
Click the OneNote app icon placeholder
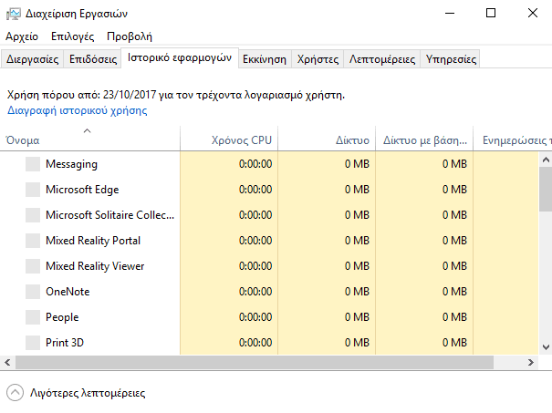click(33, 292)
